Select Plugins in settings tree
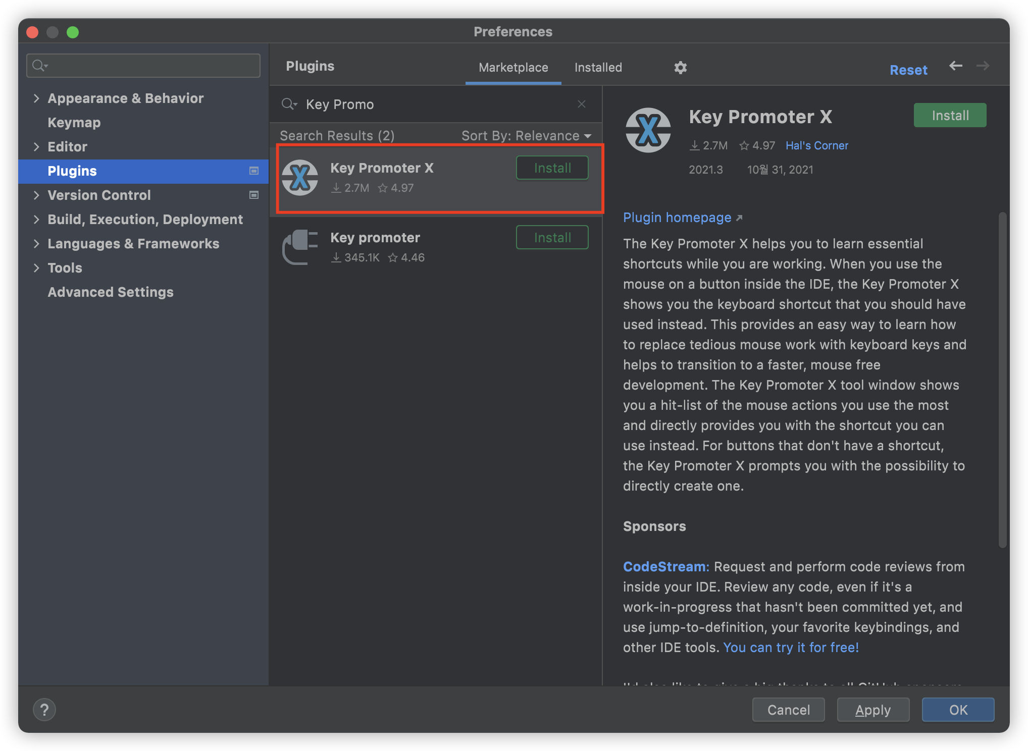 click(x=143, y=171)
